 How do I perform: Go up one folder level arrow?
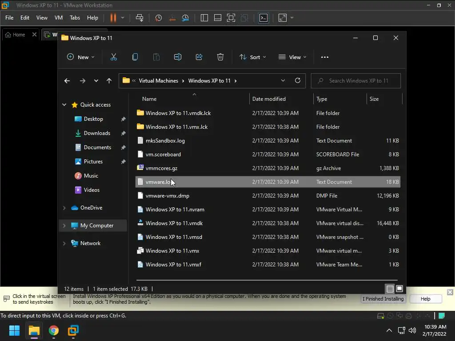pyautogui.click(x=109, y=81)
